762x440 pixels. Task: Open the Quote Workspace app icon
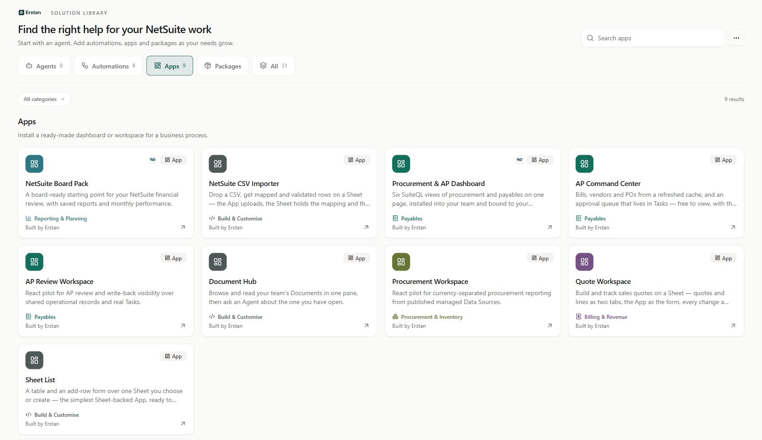coord(584,262)
